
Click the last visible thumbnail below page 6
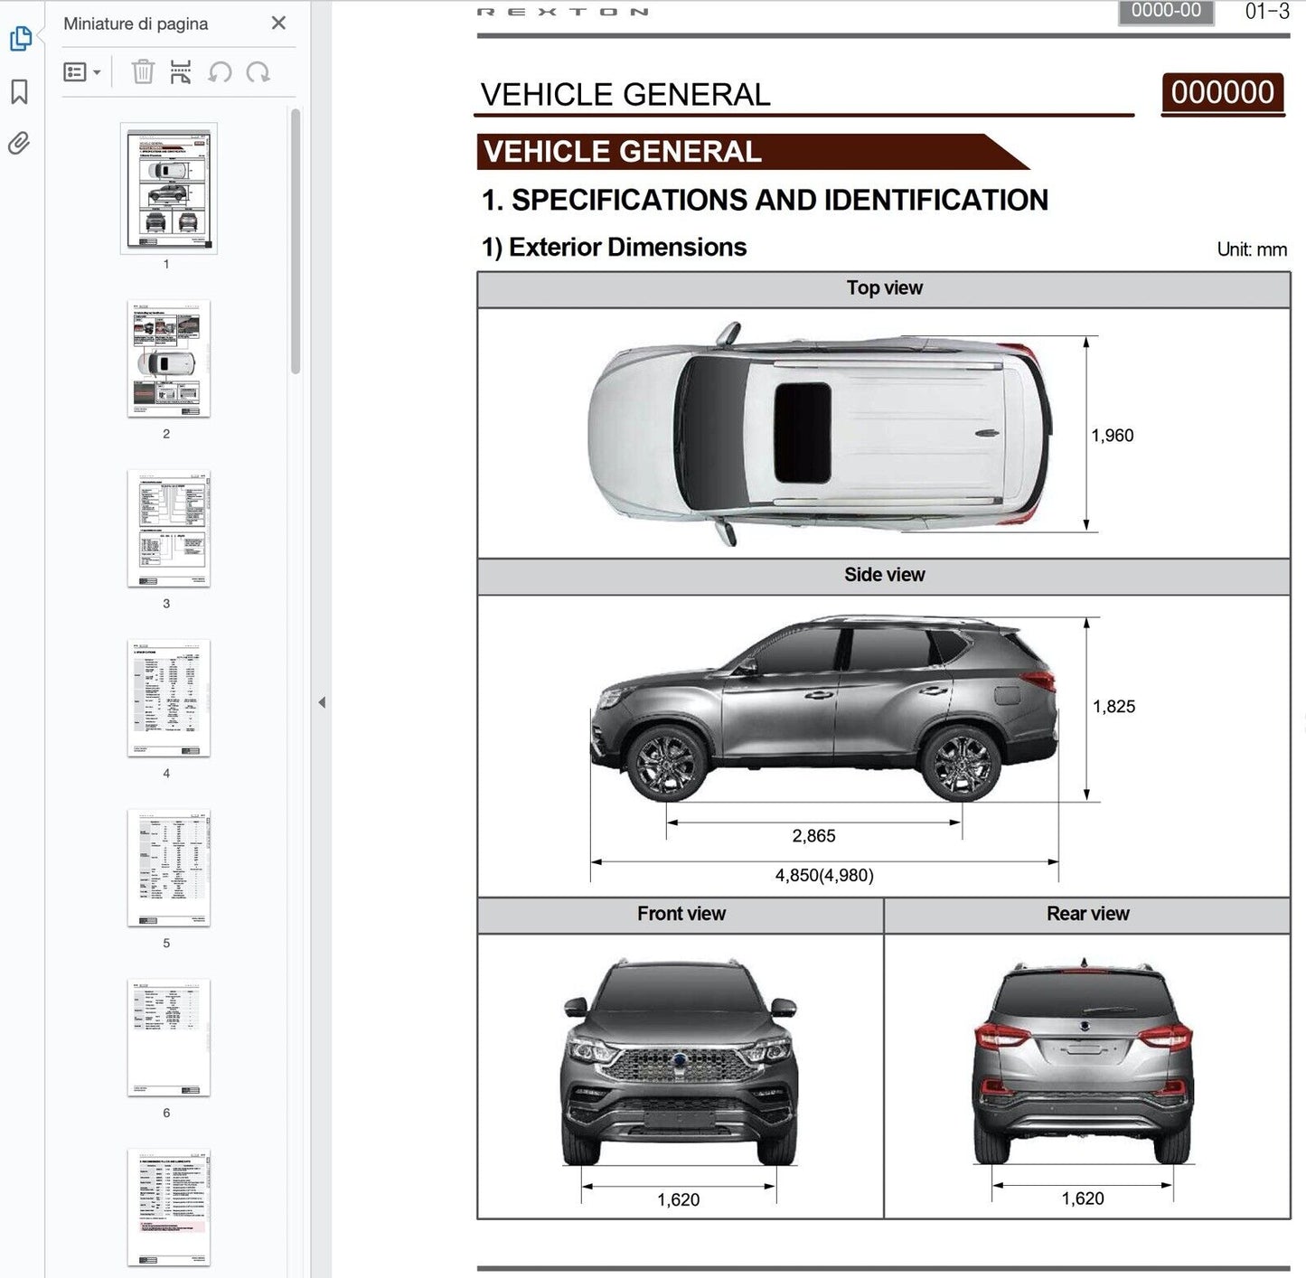tap(169, 1208)
